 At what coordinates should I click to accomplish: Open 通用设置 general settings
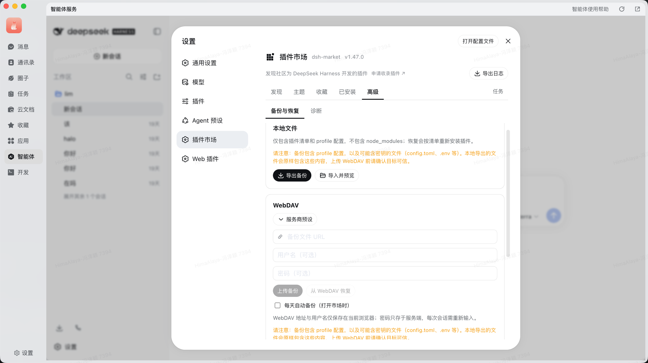click(212, 63)
